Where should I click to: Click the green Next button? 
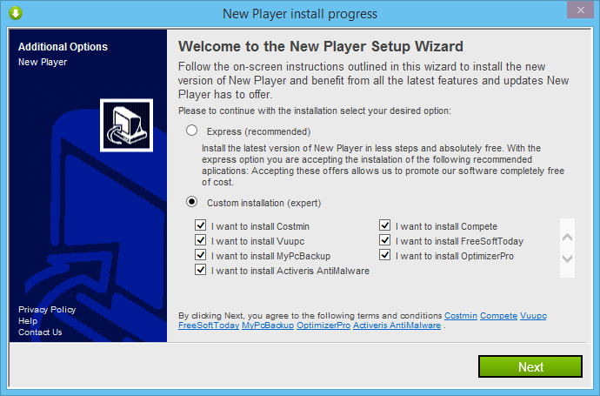coord(530,366)
